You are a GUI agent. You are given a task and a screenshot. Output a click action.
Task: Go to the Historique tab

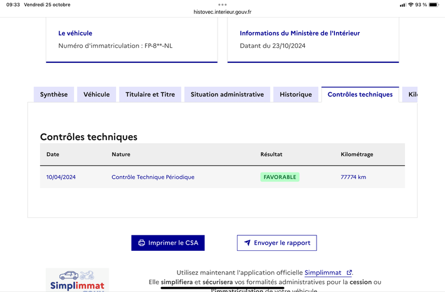296,95
